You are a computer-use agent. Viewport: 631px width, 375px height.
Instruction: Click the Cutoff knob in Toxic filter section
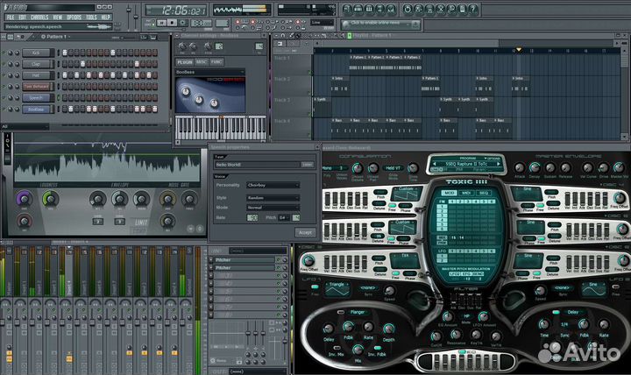(x=436, y=336)
